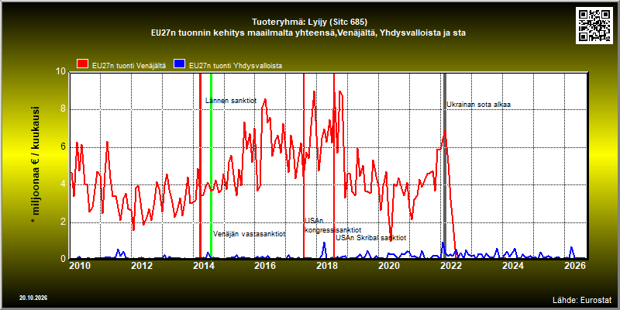The height and width of the screenshot is (310, 620).
Task: Select legend label 'EU27n tuonti Yhdysvalloista'
Action: tap(236, 66)
